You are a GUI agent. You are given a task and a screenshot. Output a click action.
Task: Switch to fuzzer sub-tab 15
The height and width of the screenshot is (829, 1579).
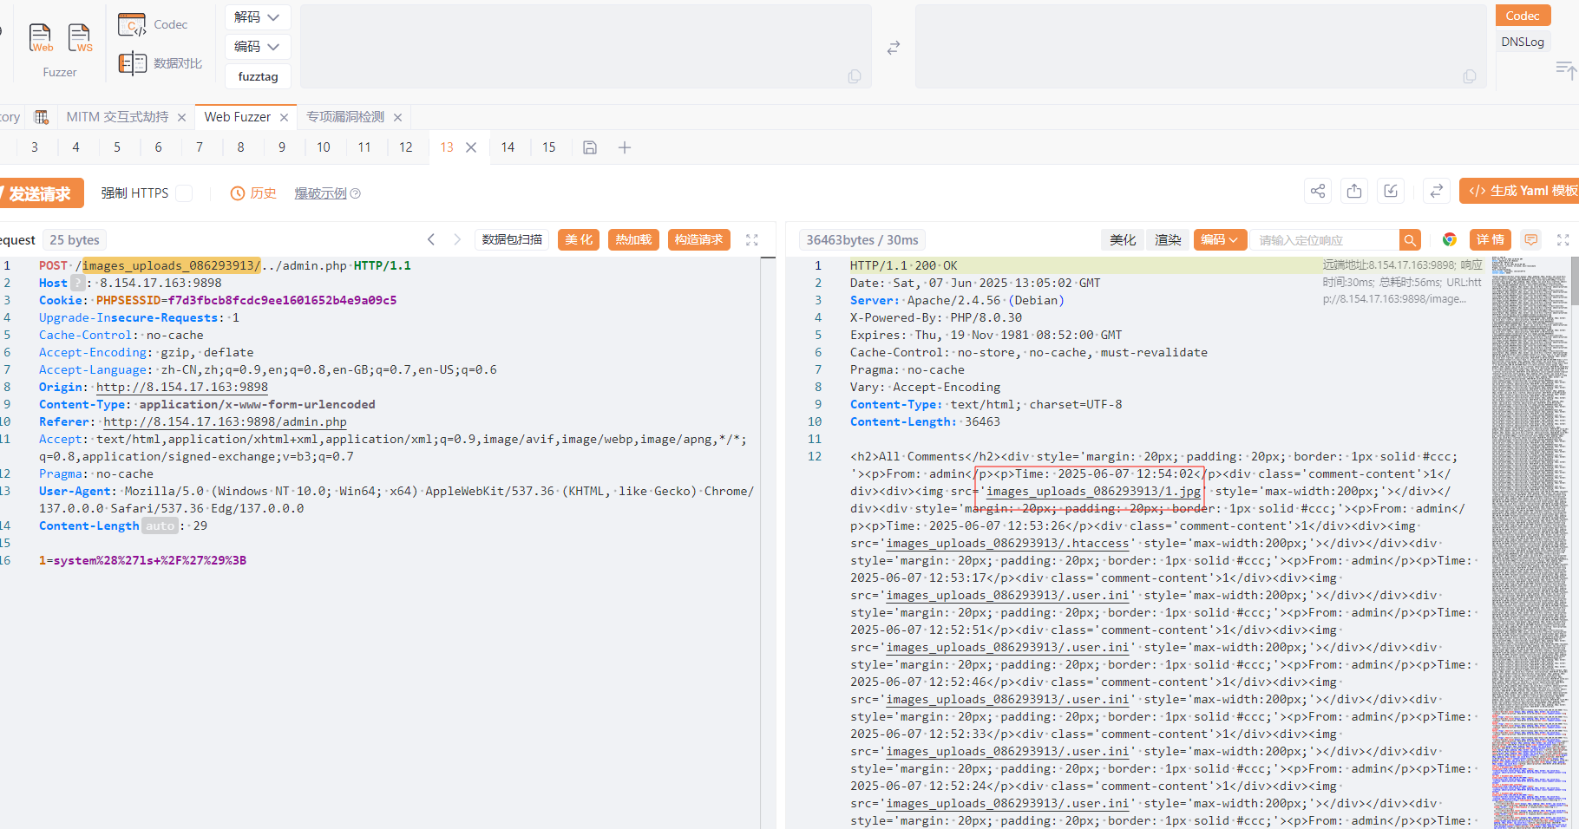tap(549, 147)
